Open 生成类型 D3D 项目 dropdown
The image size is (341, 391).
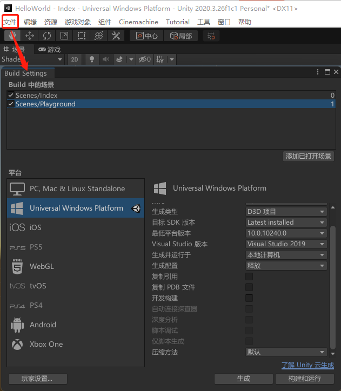click(x=286, y=212)
